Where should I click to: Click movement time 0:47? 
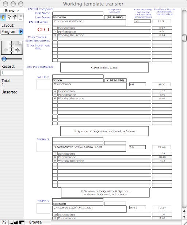click(x=162, y=28)
